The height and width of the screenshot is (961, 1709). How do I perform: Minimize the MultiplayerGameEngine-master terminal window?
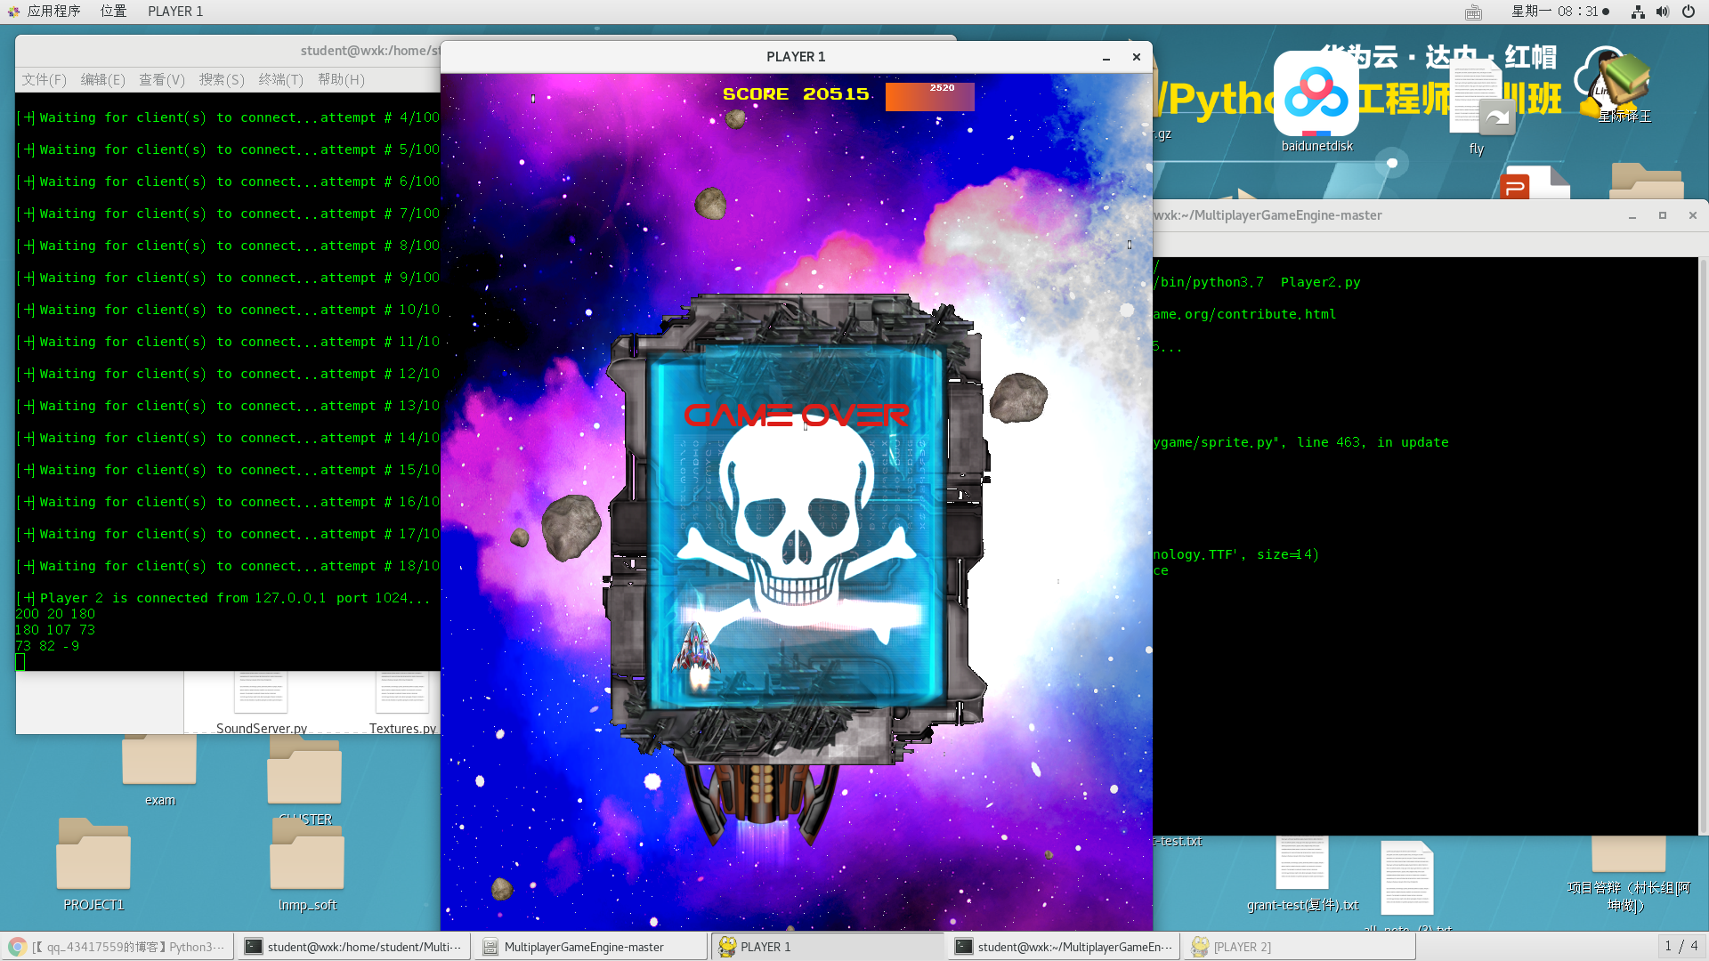click(1632, 216)
